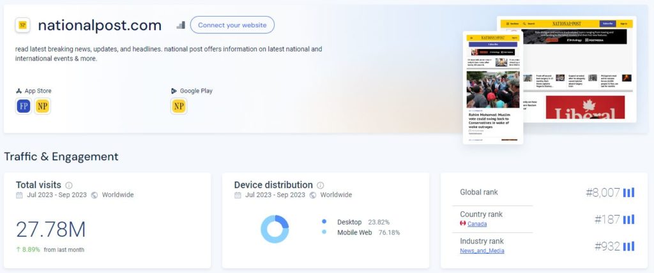
Task: Click the bar chart icon beside nationalpost.com
Action: [181, 25]
